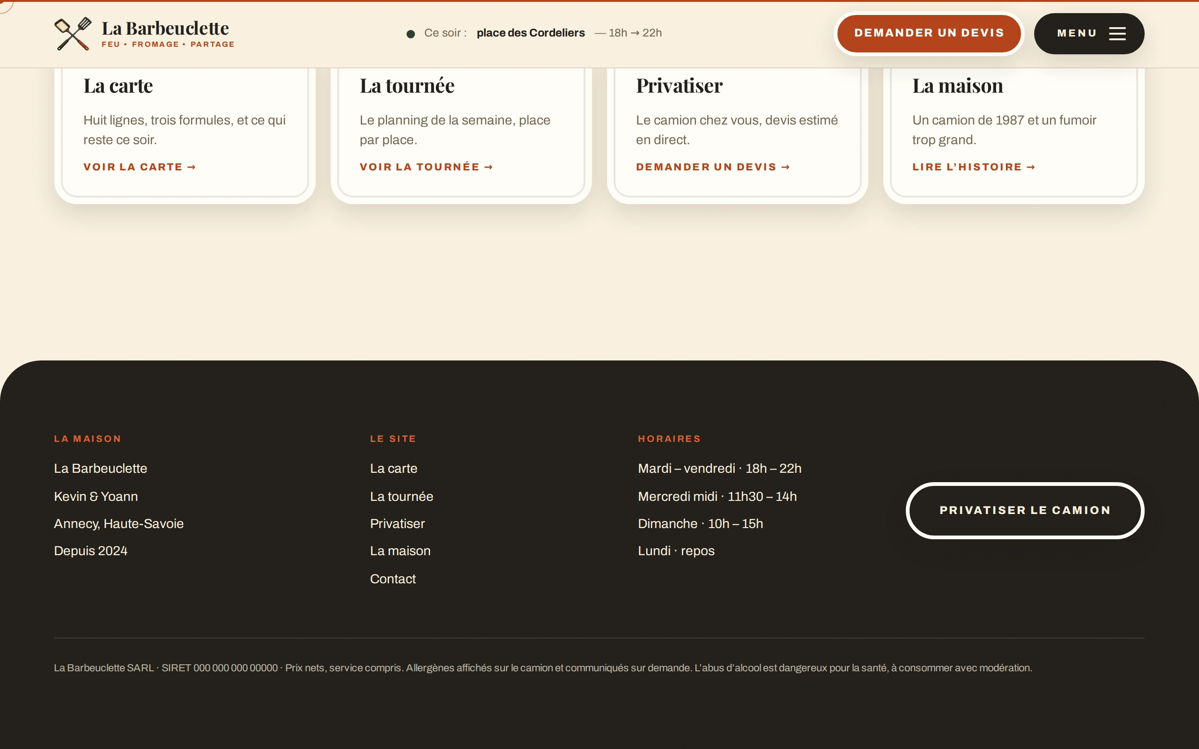
Task: Click Privatiser le camion footer button
Action: click(x=1025, y=510)
